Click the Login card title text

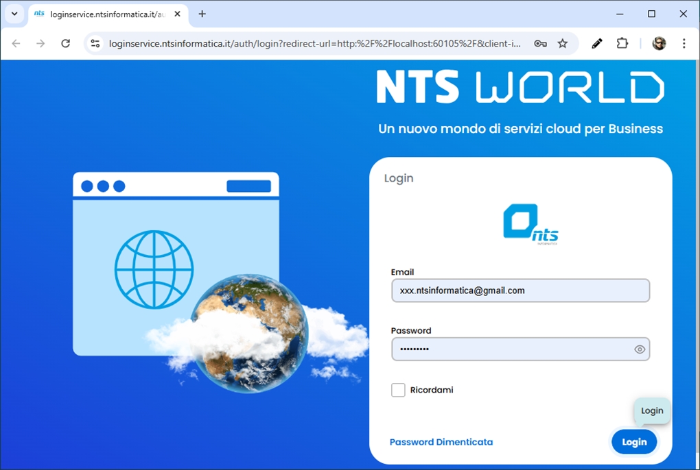point(399,178)
